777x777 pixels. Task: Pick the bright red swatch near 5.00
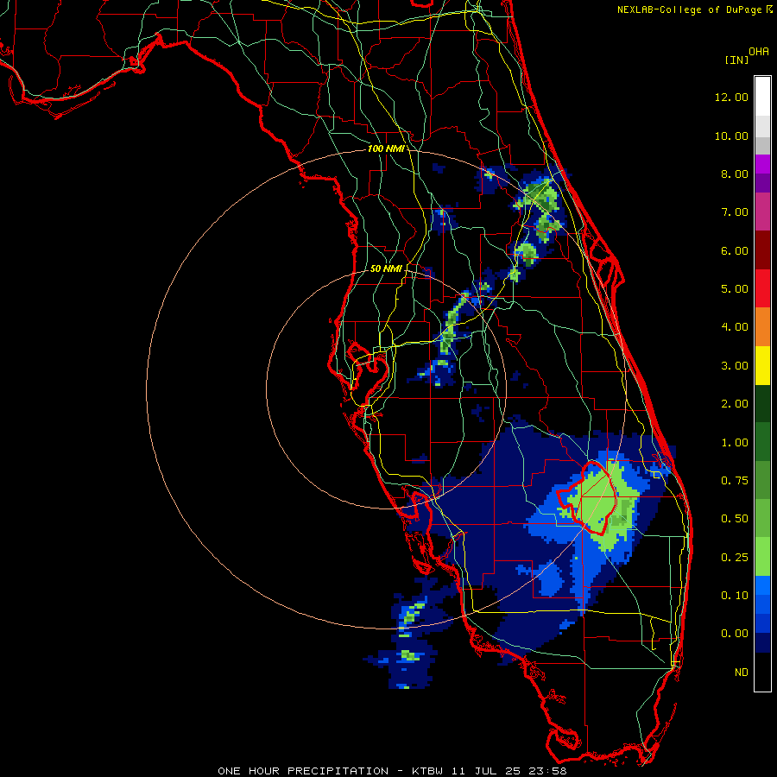pos(762,288)
